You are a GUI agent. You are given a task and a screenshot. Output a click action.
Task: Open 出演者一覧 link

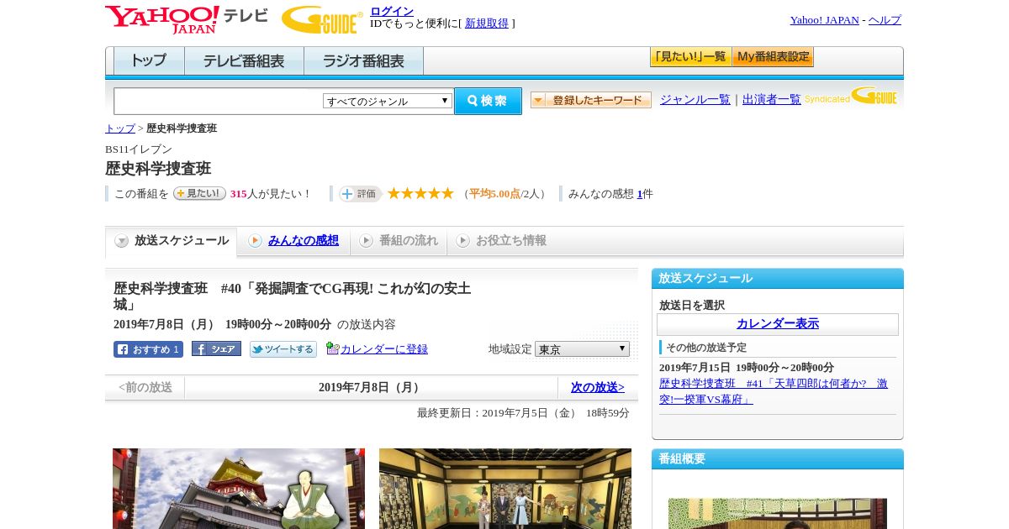772,99
